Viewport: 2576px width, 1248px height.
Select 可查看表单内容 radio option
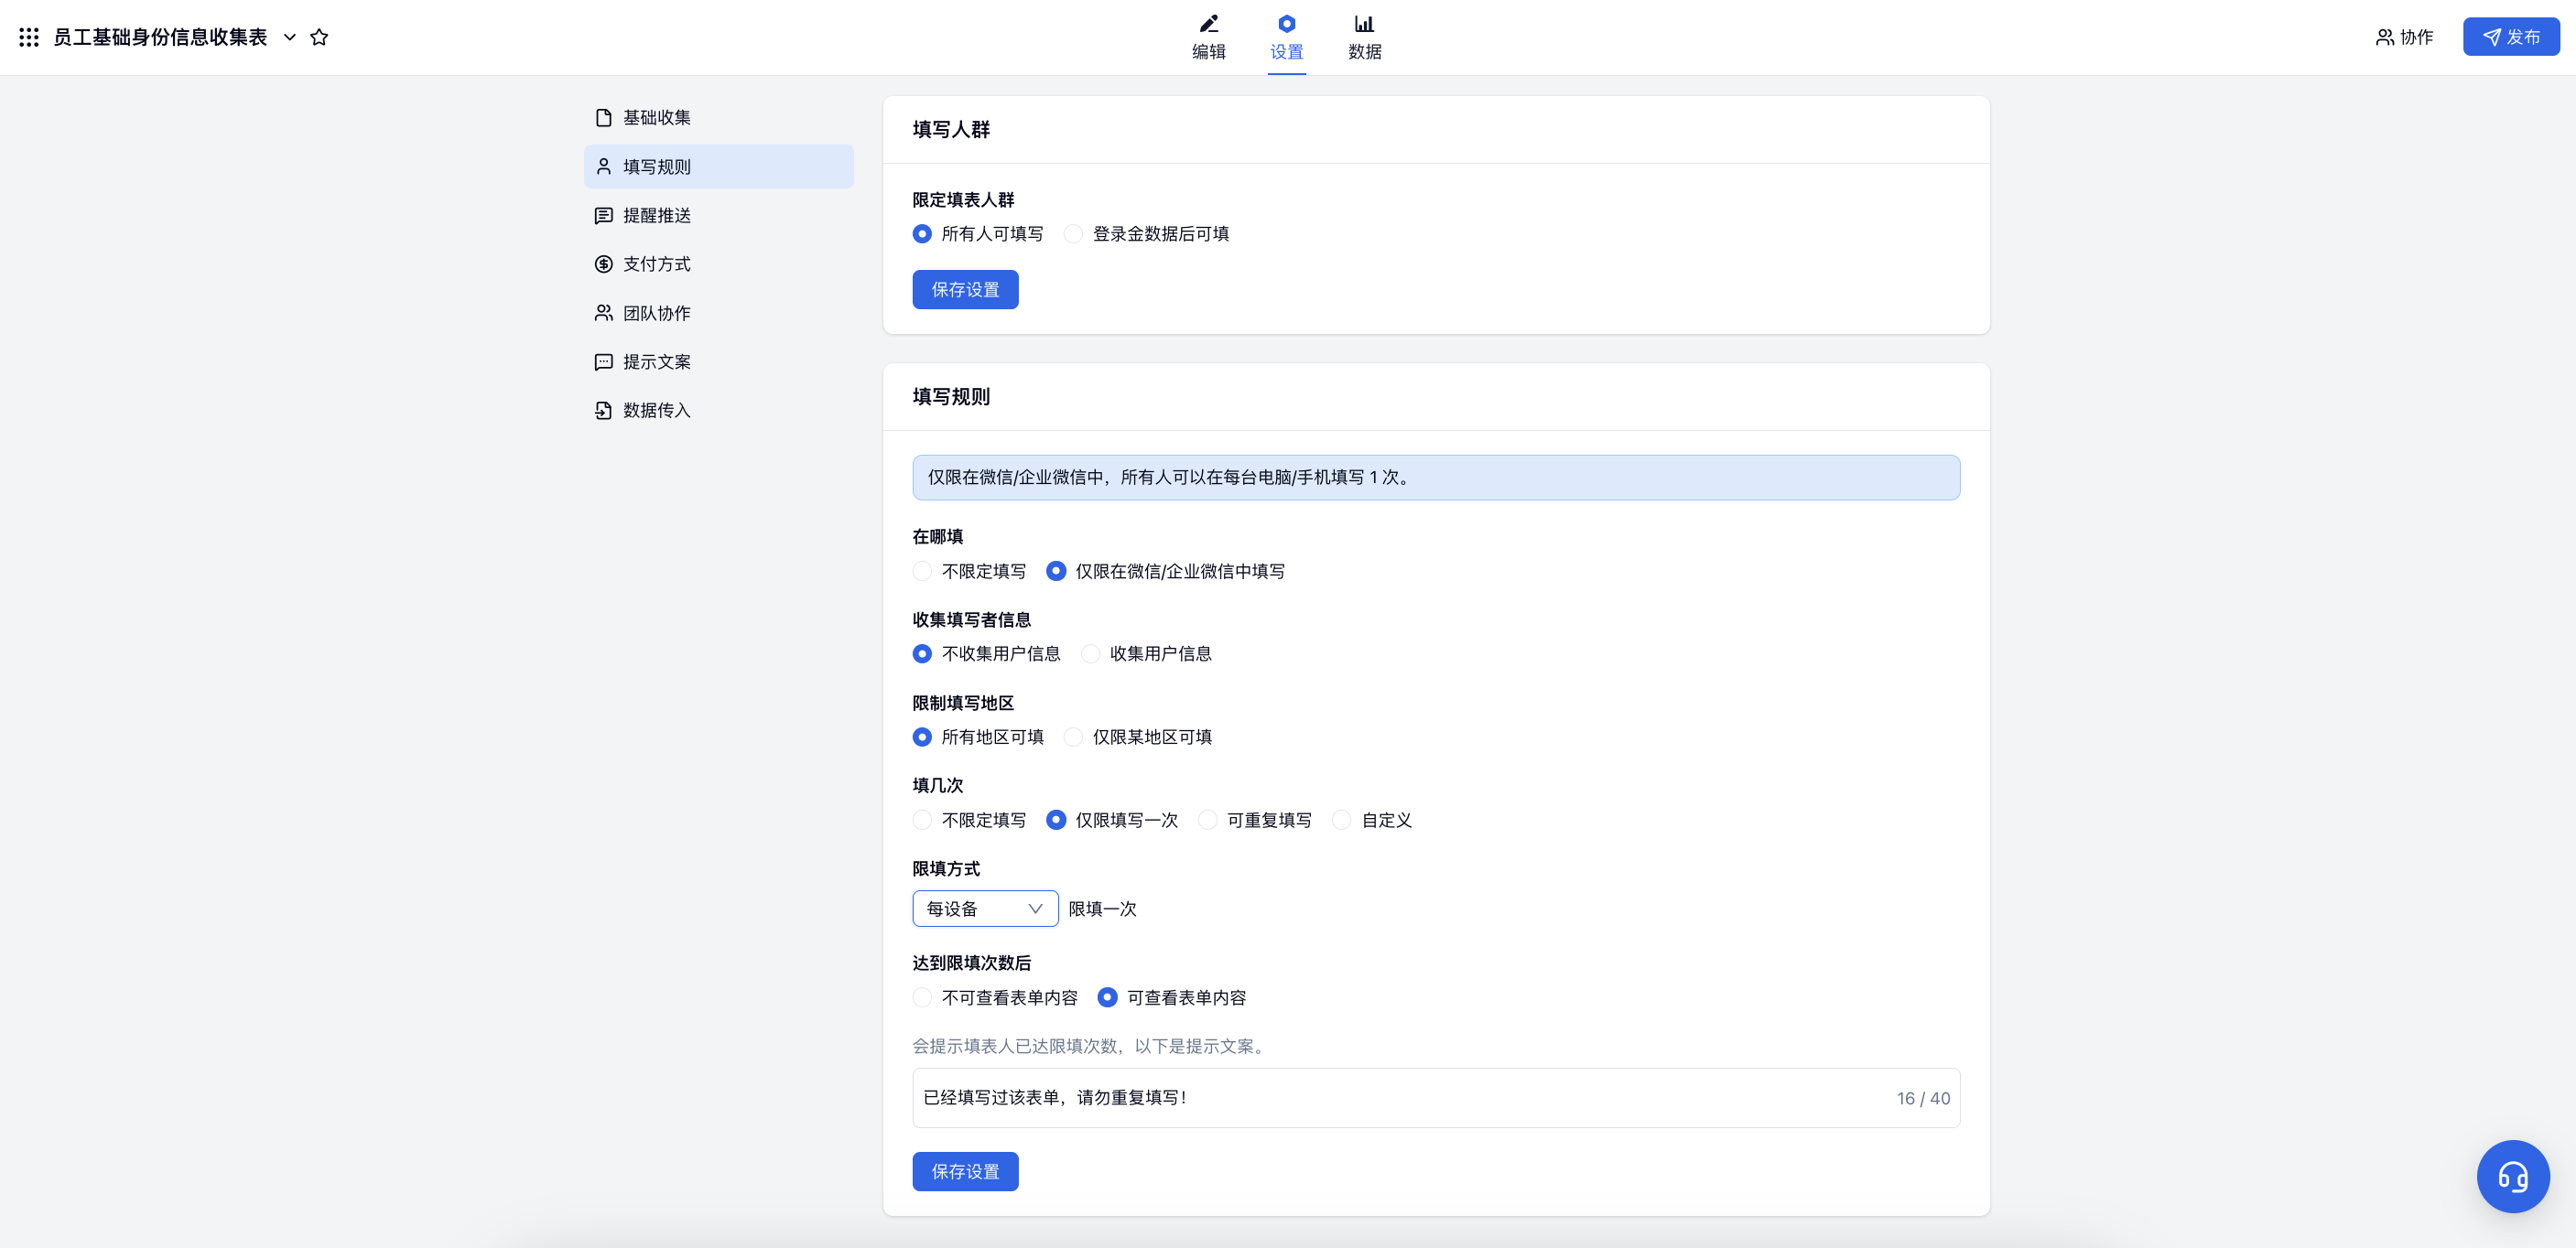[x=1107, y=998]
